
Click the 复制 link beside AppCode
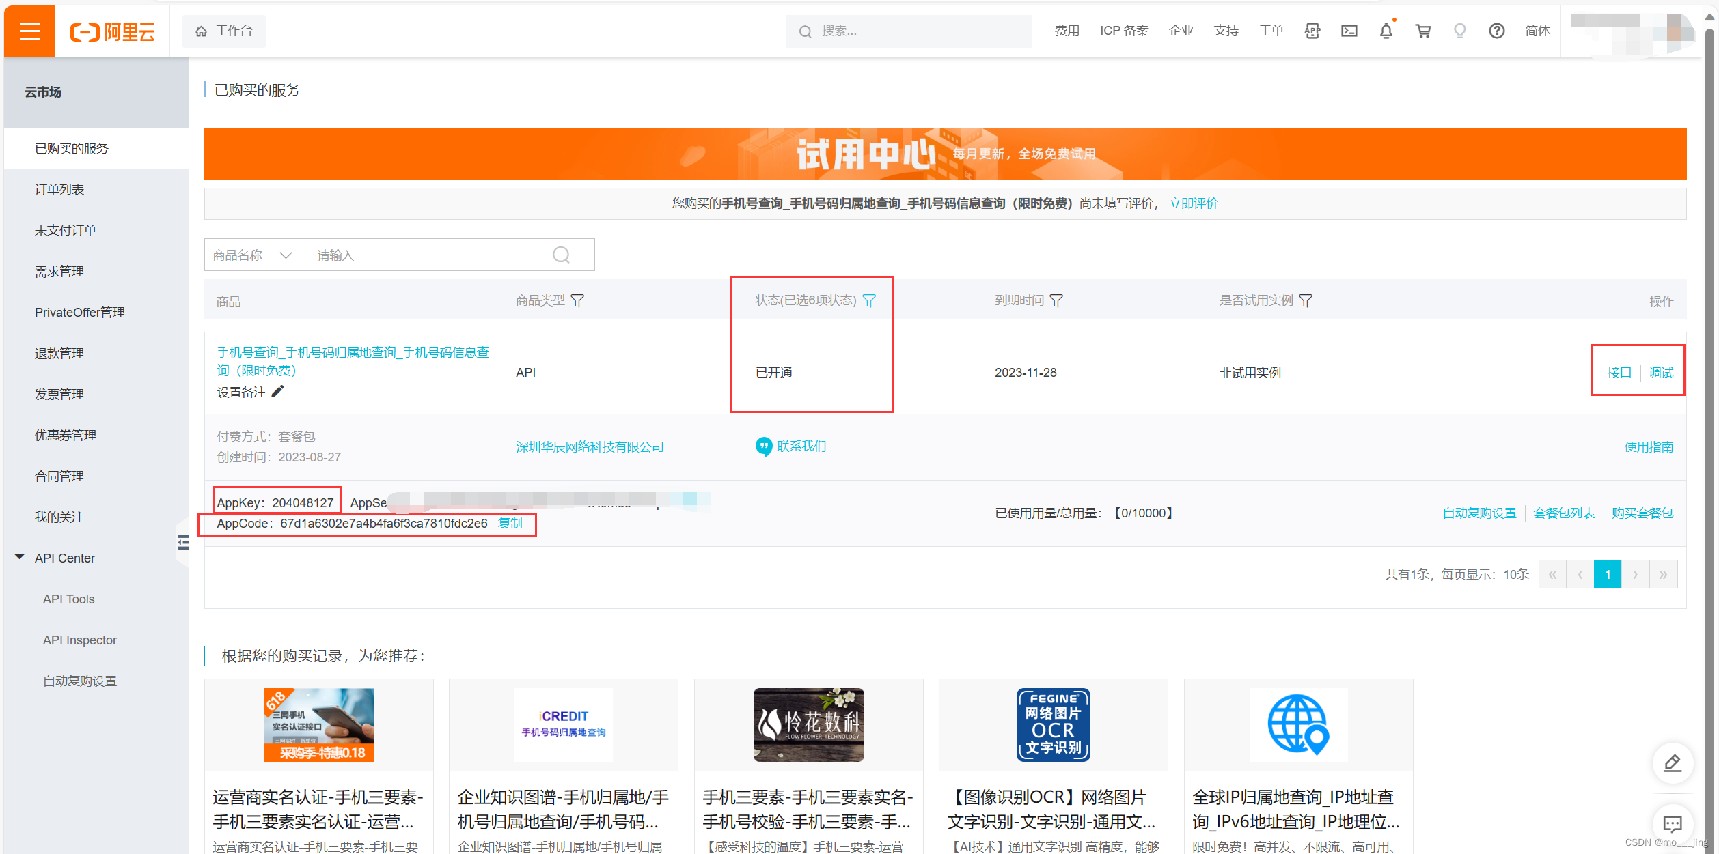point(510,523)
